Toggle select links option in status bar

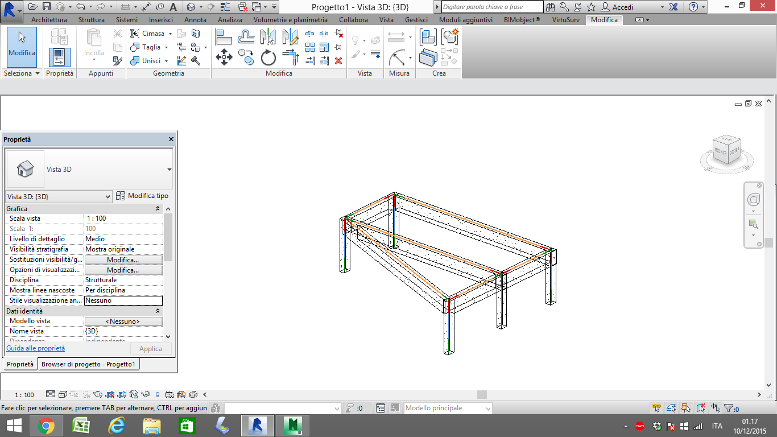[x=657, y=408]
